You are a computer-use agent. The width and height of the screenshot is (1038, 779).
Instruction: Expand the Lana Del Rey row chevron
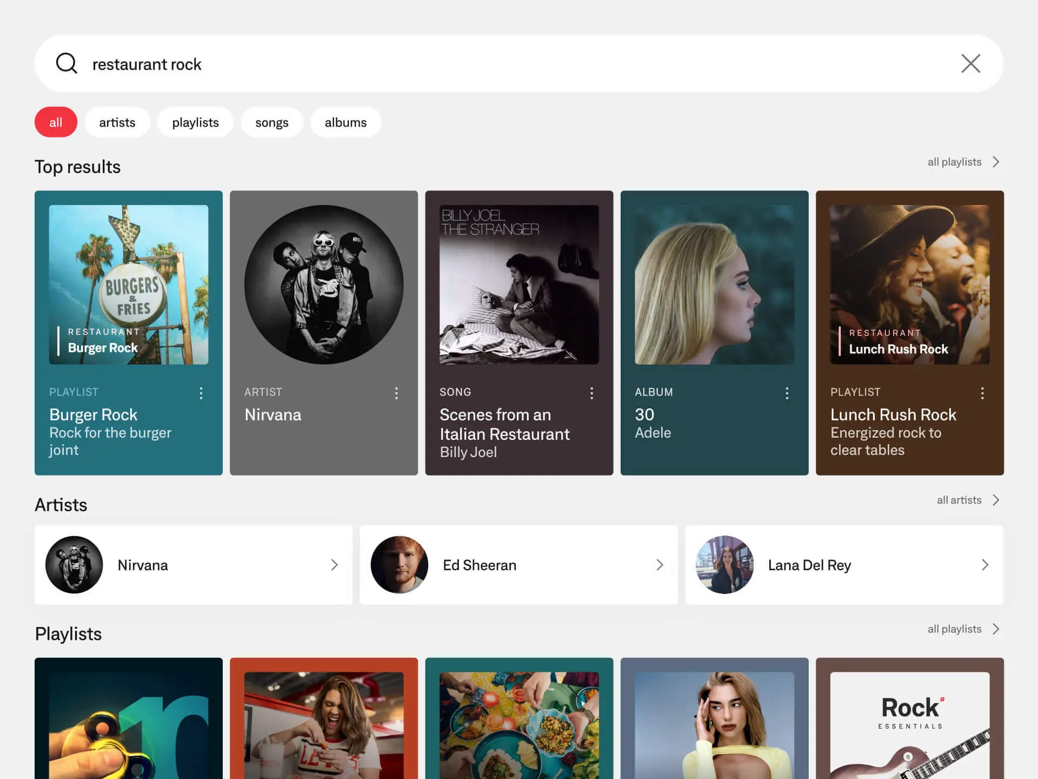(984, 565)
